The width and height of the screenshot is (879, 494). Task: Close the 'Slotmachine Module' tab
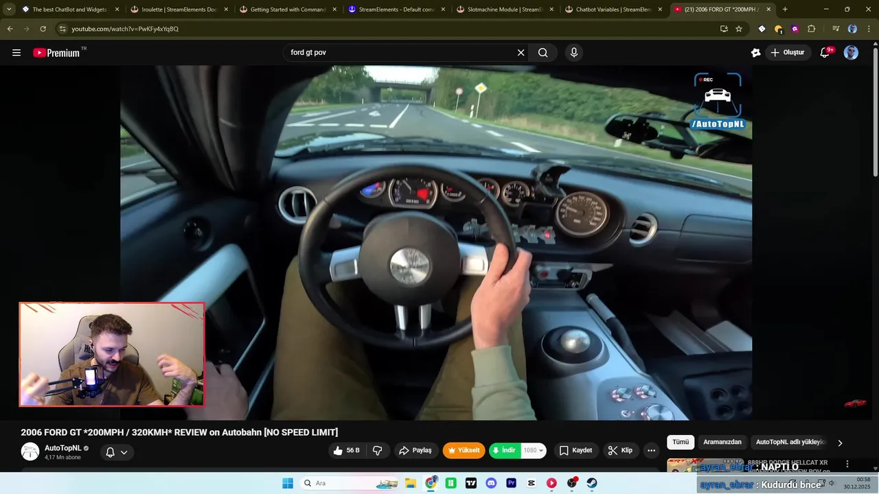551,10
